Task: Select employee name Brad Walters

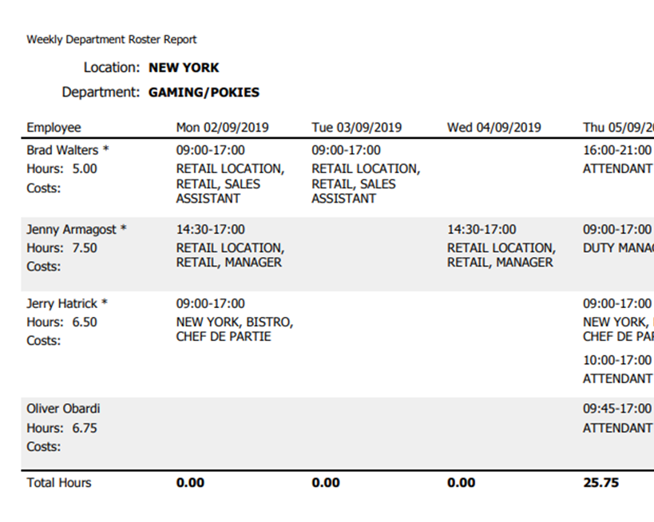Action: click(x=62, y=150)
